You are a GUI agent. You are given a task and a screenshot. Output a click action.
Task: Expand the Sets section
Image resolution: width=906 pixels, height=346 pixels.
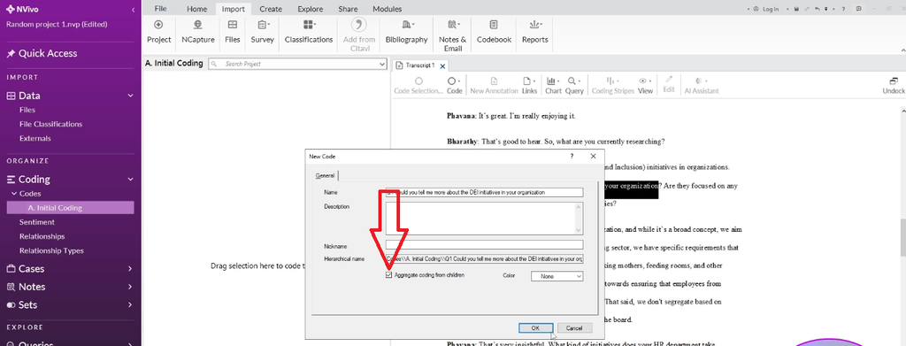click(x=131, y=304)
